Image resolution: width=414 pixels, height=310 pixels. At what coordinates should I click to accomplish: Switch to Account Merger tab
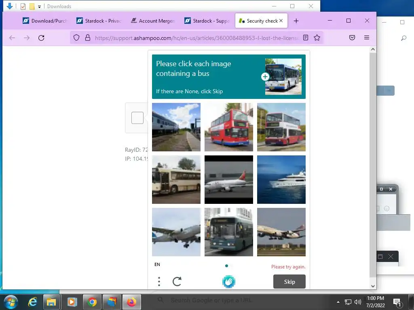click(x=152, y=21)
